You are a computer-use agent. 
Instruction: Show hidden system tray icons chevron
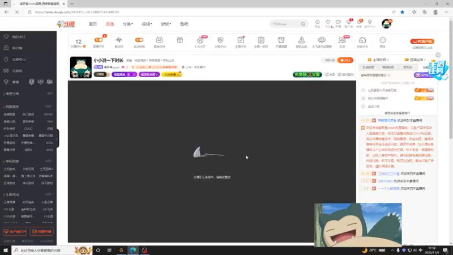[x=392, y=250]
